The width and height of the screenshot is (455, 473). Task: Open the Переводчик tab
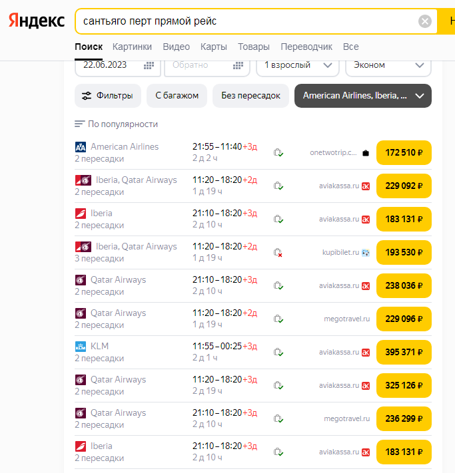(306, 47)
